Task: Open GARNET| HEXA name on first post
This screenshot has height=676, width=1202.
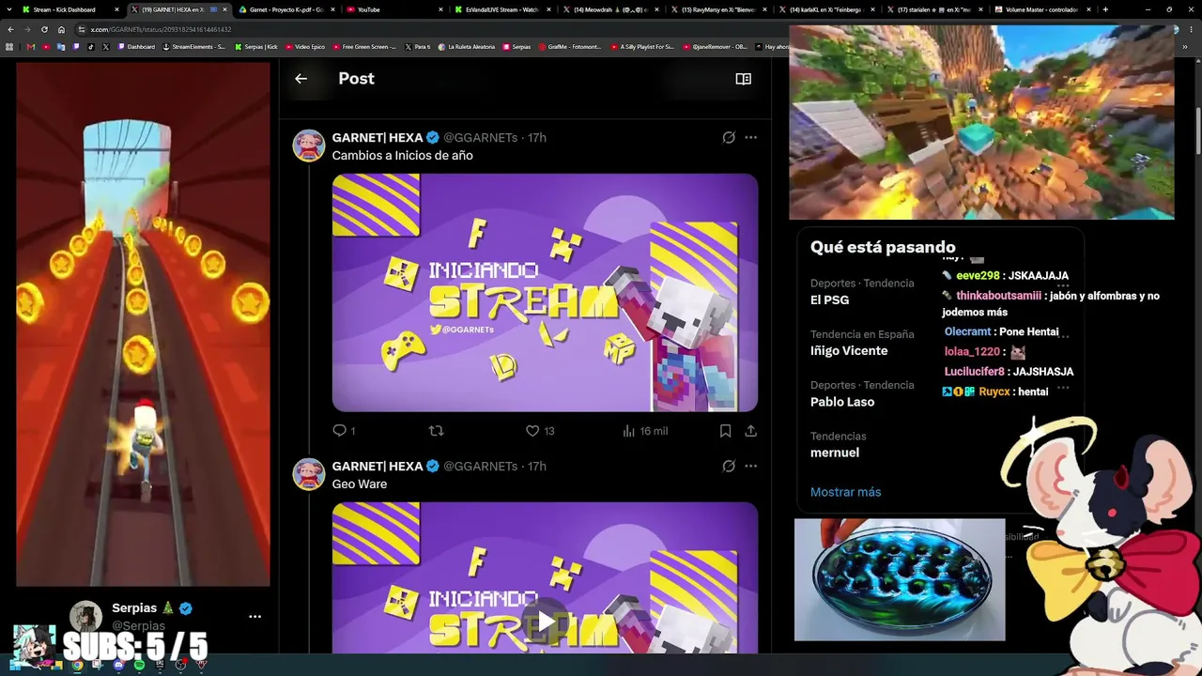Action: (378, 138)
